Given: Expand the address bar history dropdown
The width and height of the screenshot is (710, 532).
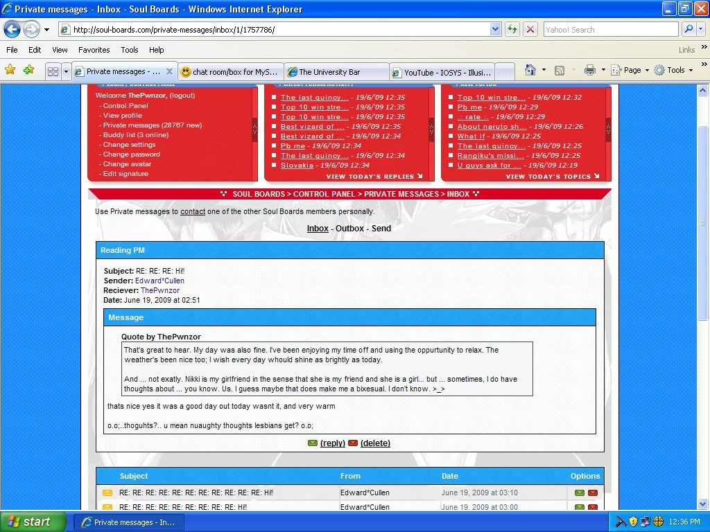Looking at the screenshot, I should pyautogui.click(x=495, y=30).
